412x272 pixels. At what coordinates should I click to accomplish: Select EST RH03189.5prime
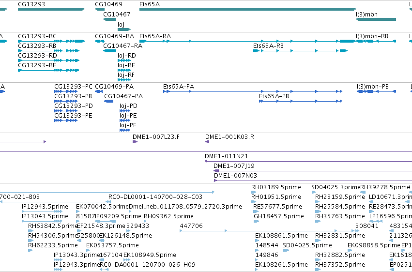[254, 192]
